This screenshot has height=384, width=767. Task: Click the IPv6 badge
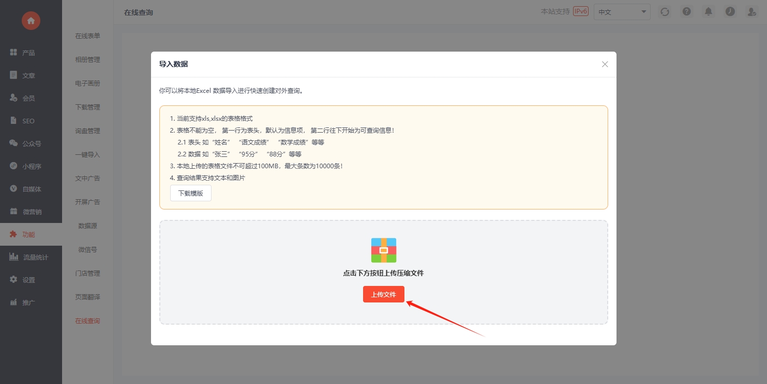pyautogui.click(x=580, y=11)
